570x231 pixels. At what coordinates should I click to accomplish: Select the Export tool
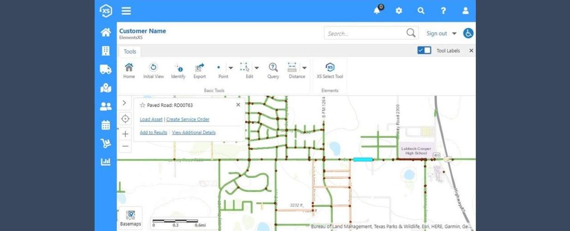[x=199, y=68]
